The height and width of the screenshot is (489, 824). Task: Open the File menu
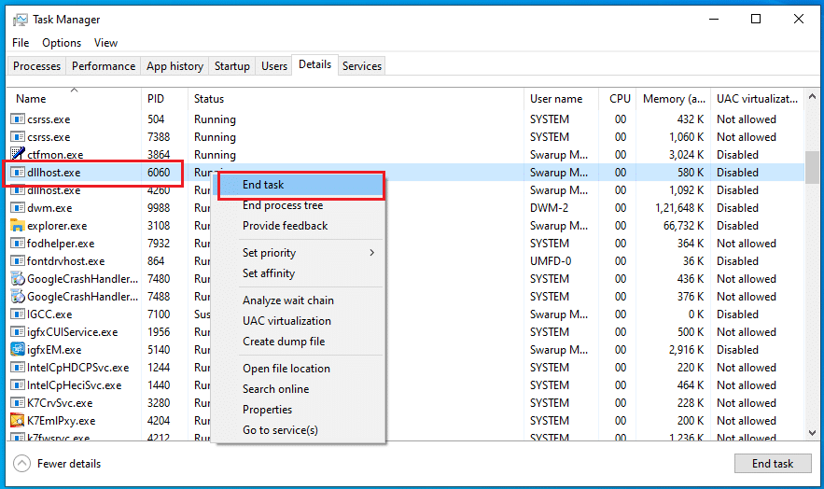[x=21, y=43]
